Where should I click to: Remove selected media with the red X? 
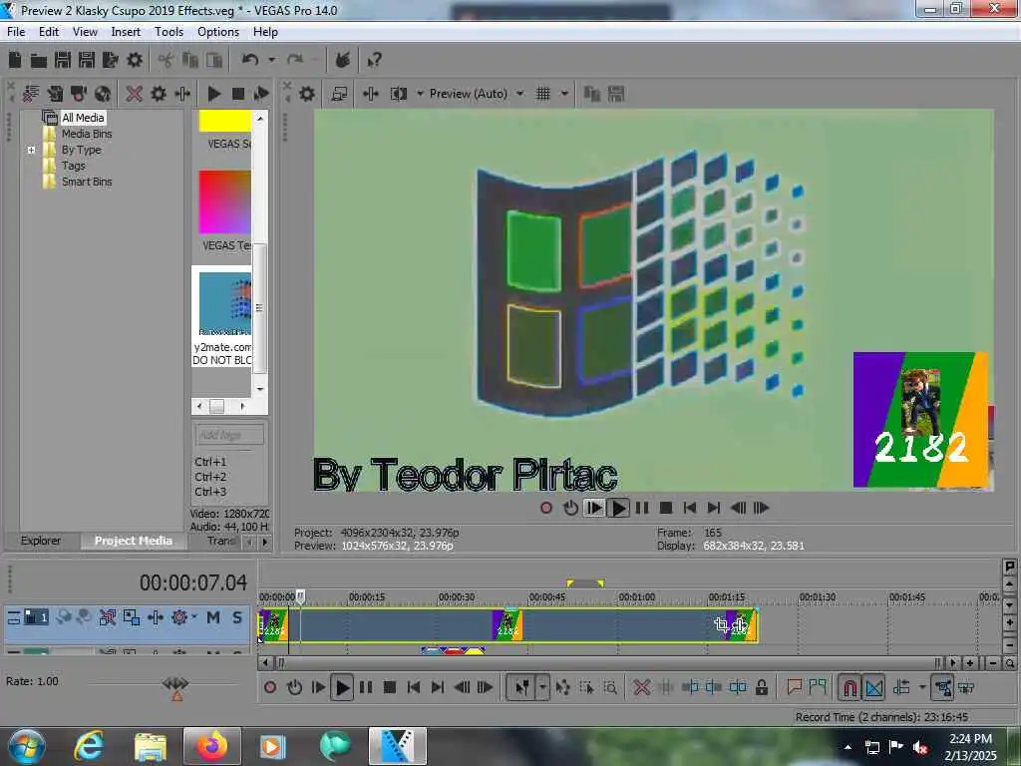(135, 94)
